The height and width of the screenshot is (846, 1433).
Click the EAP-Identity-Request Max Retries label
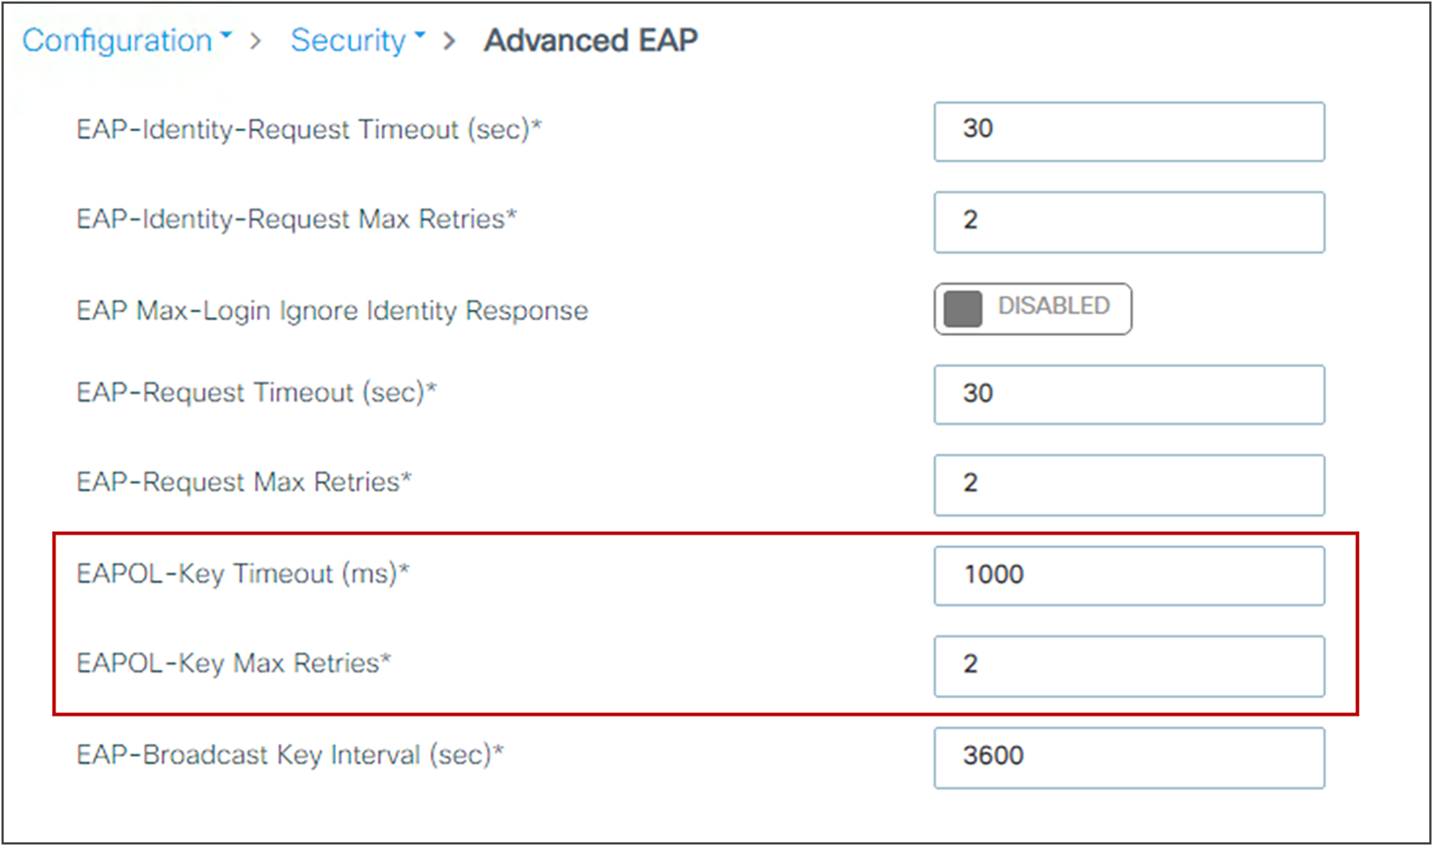(297, 219)
